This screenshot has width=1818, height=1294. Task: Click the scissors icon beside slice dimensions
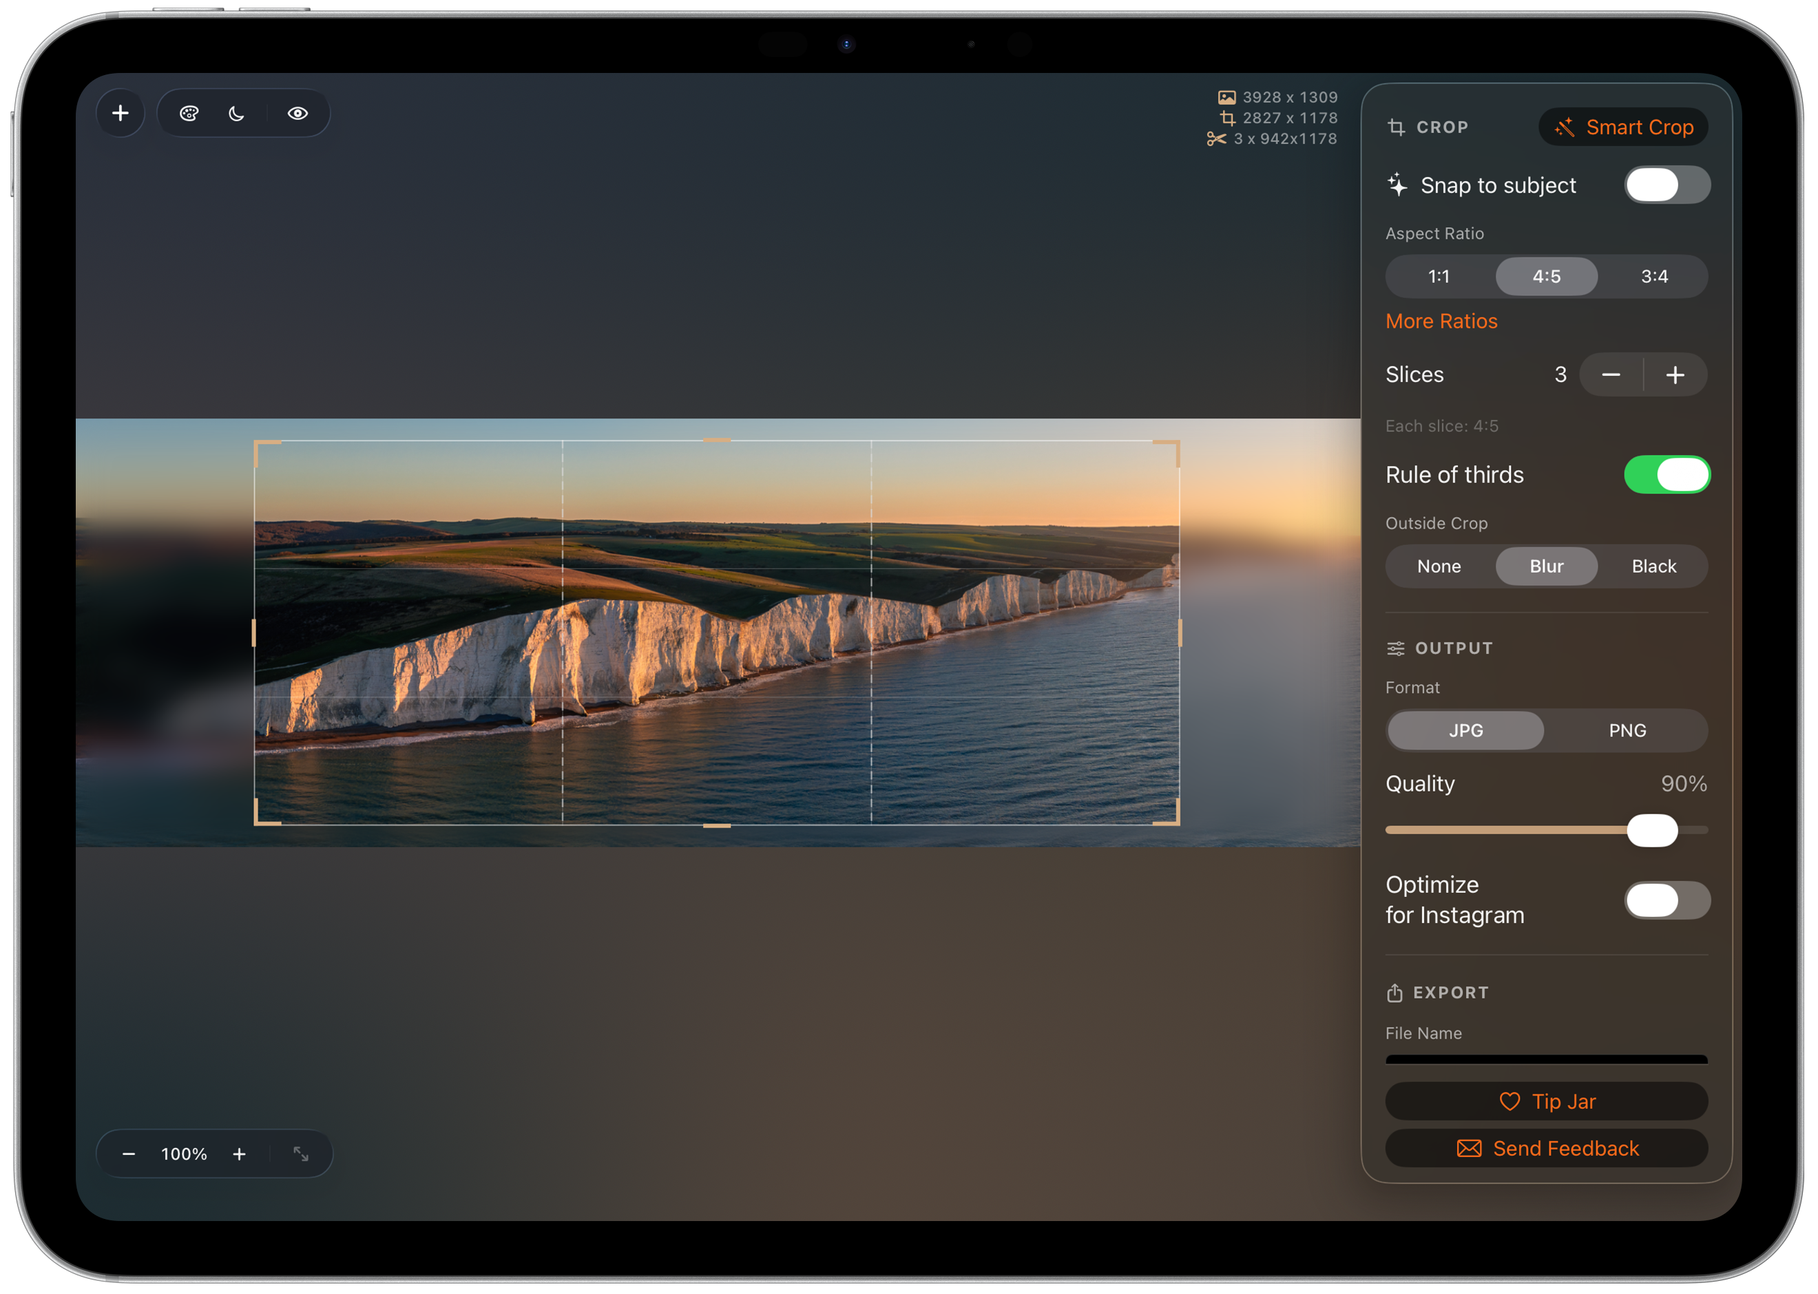[1216, 138]
